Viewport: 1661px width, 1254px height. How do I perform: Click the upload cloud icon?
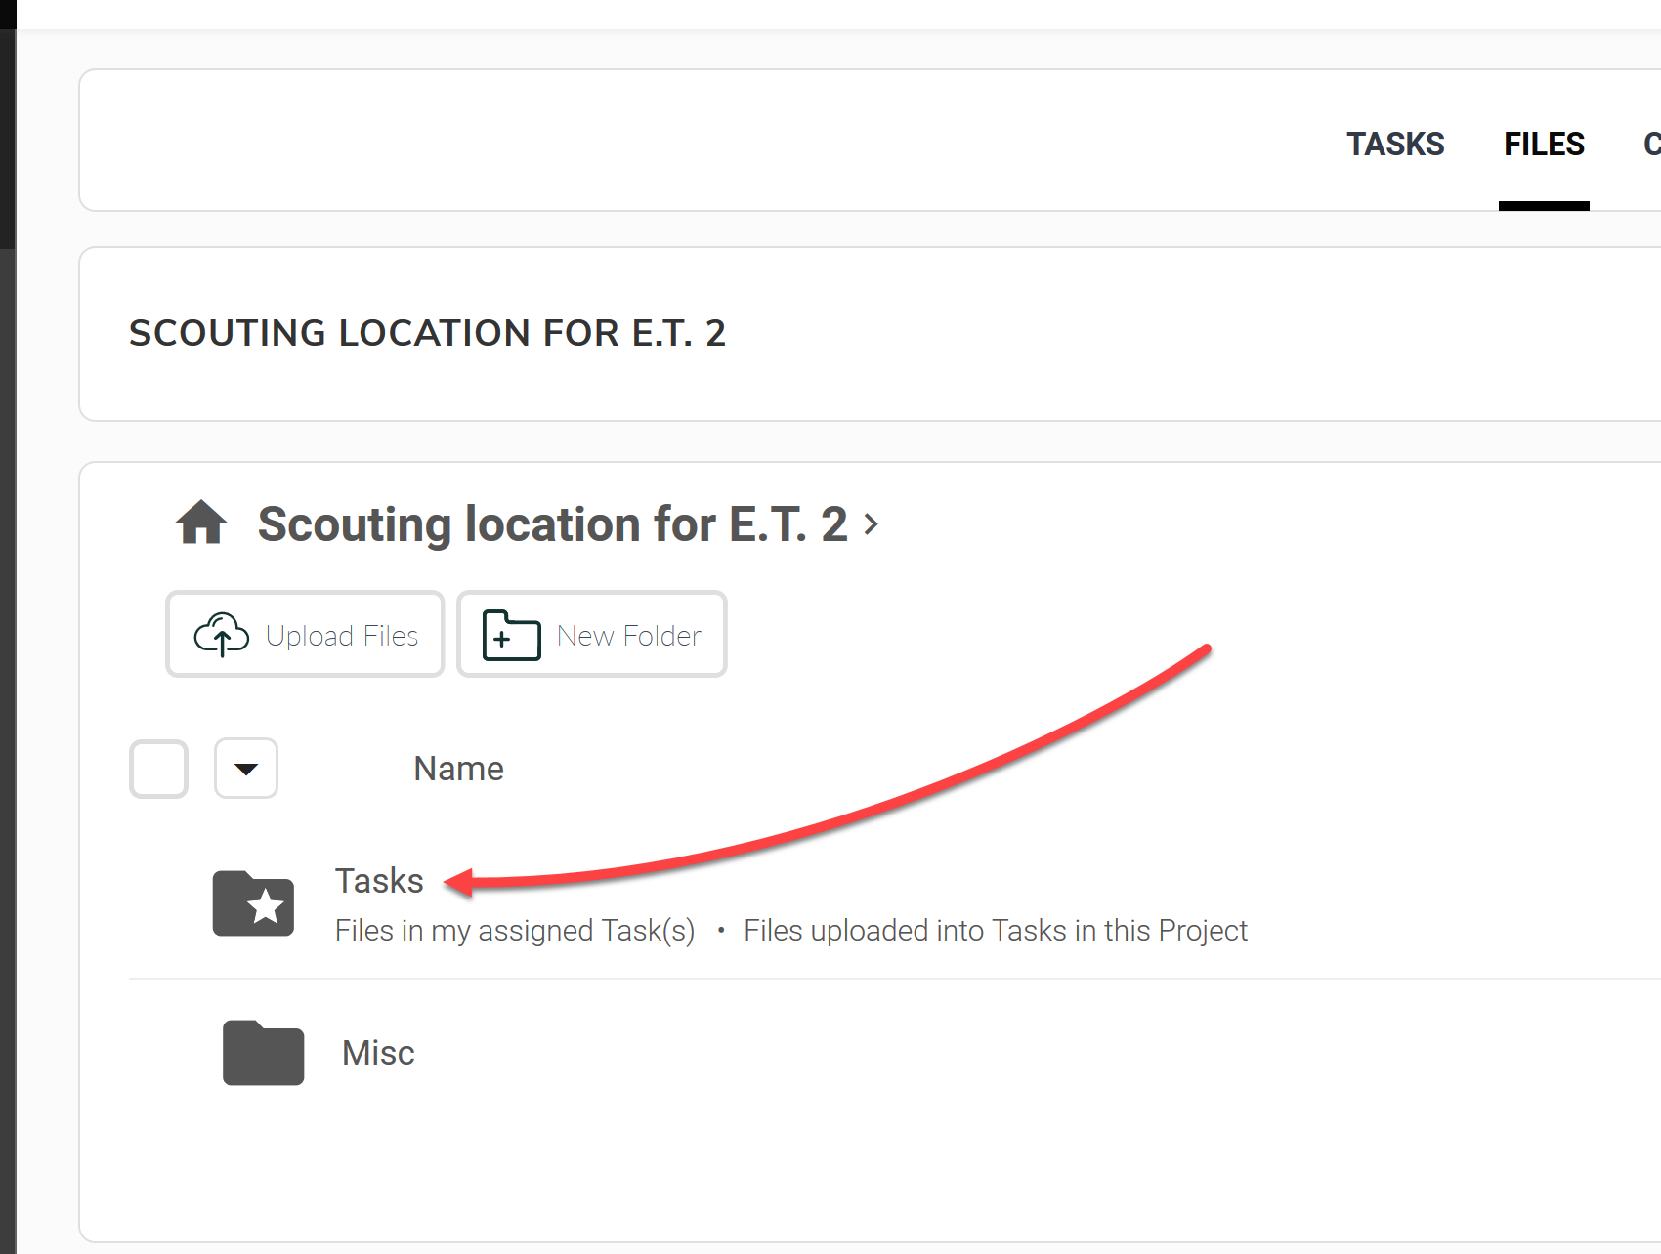point(222,635)
